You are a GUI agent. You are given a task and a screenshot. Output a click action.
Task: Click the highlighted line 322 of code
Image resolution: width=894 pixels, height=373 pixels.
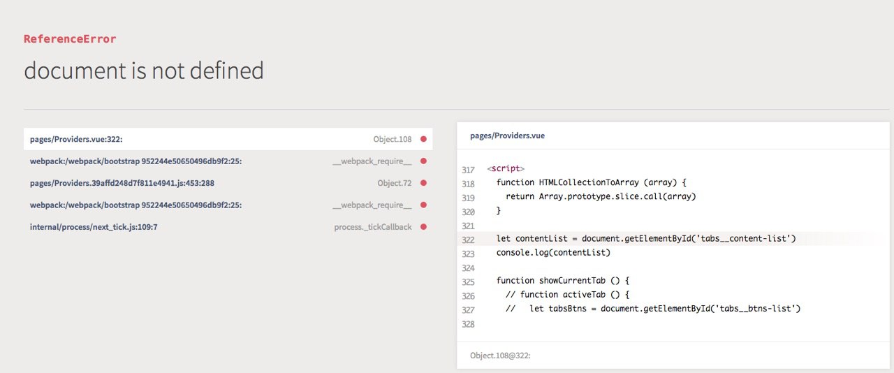pos(646,239)
